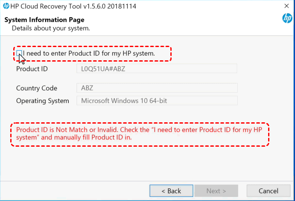Click the Operating System field
Image resolution: width=295 pixels, height=201 pixels.
pos(157,100)
